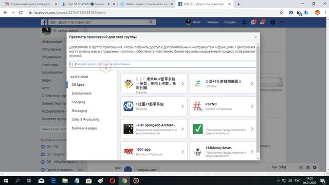Open Het Spurgeon Archief app thumbnail
The height and width of the screenshot is (185, 329).
click(x=128, y=129)
